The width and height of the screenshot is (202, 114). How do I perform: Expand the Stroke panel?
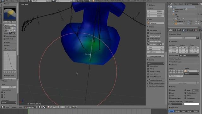click(x=7, y=42)
